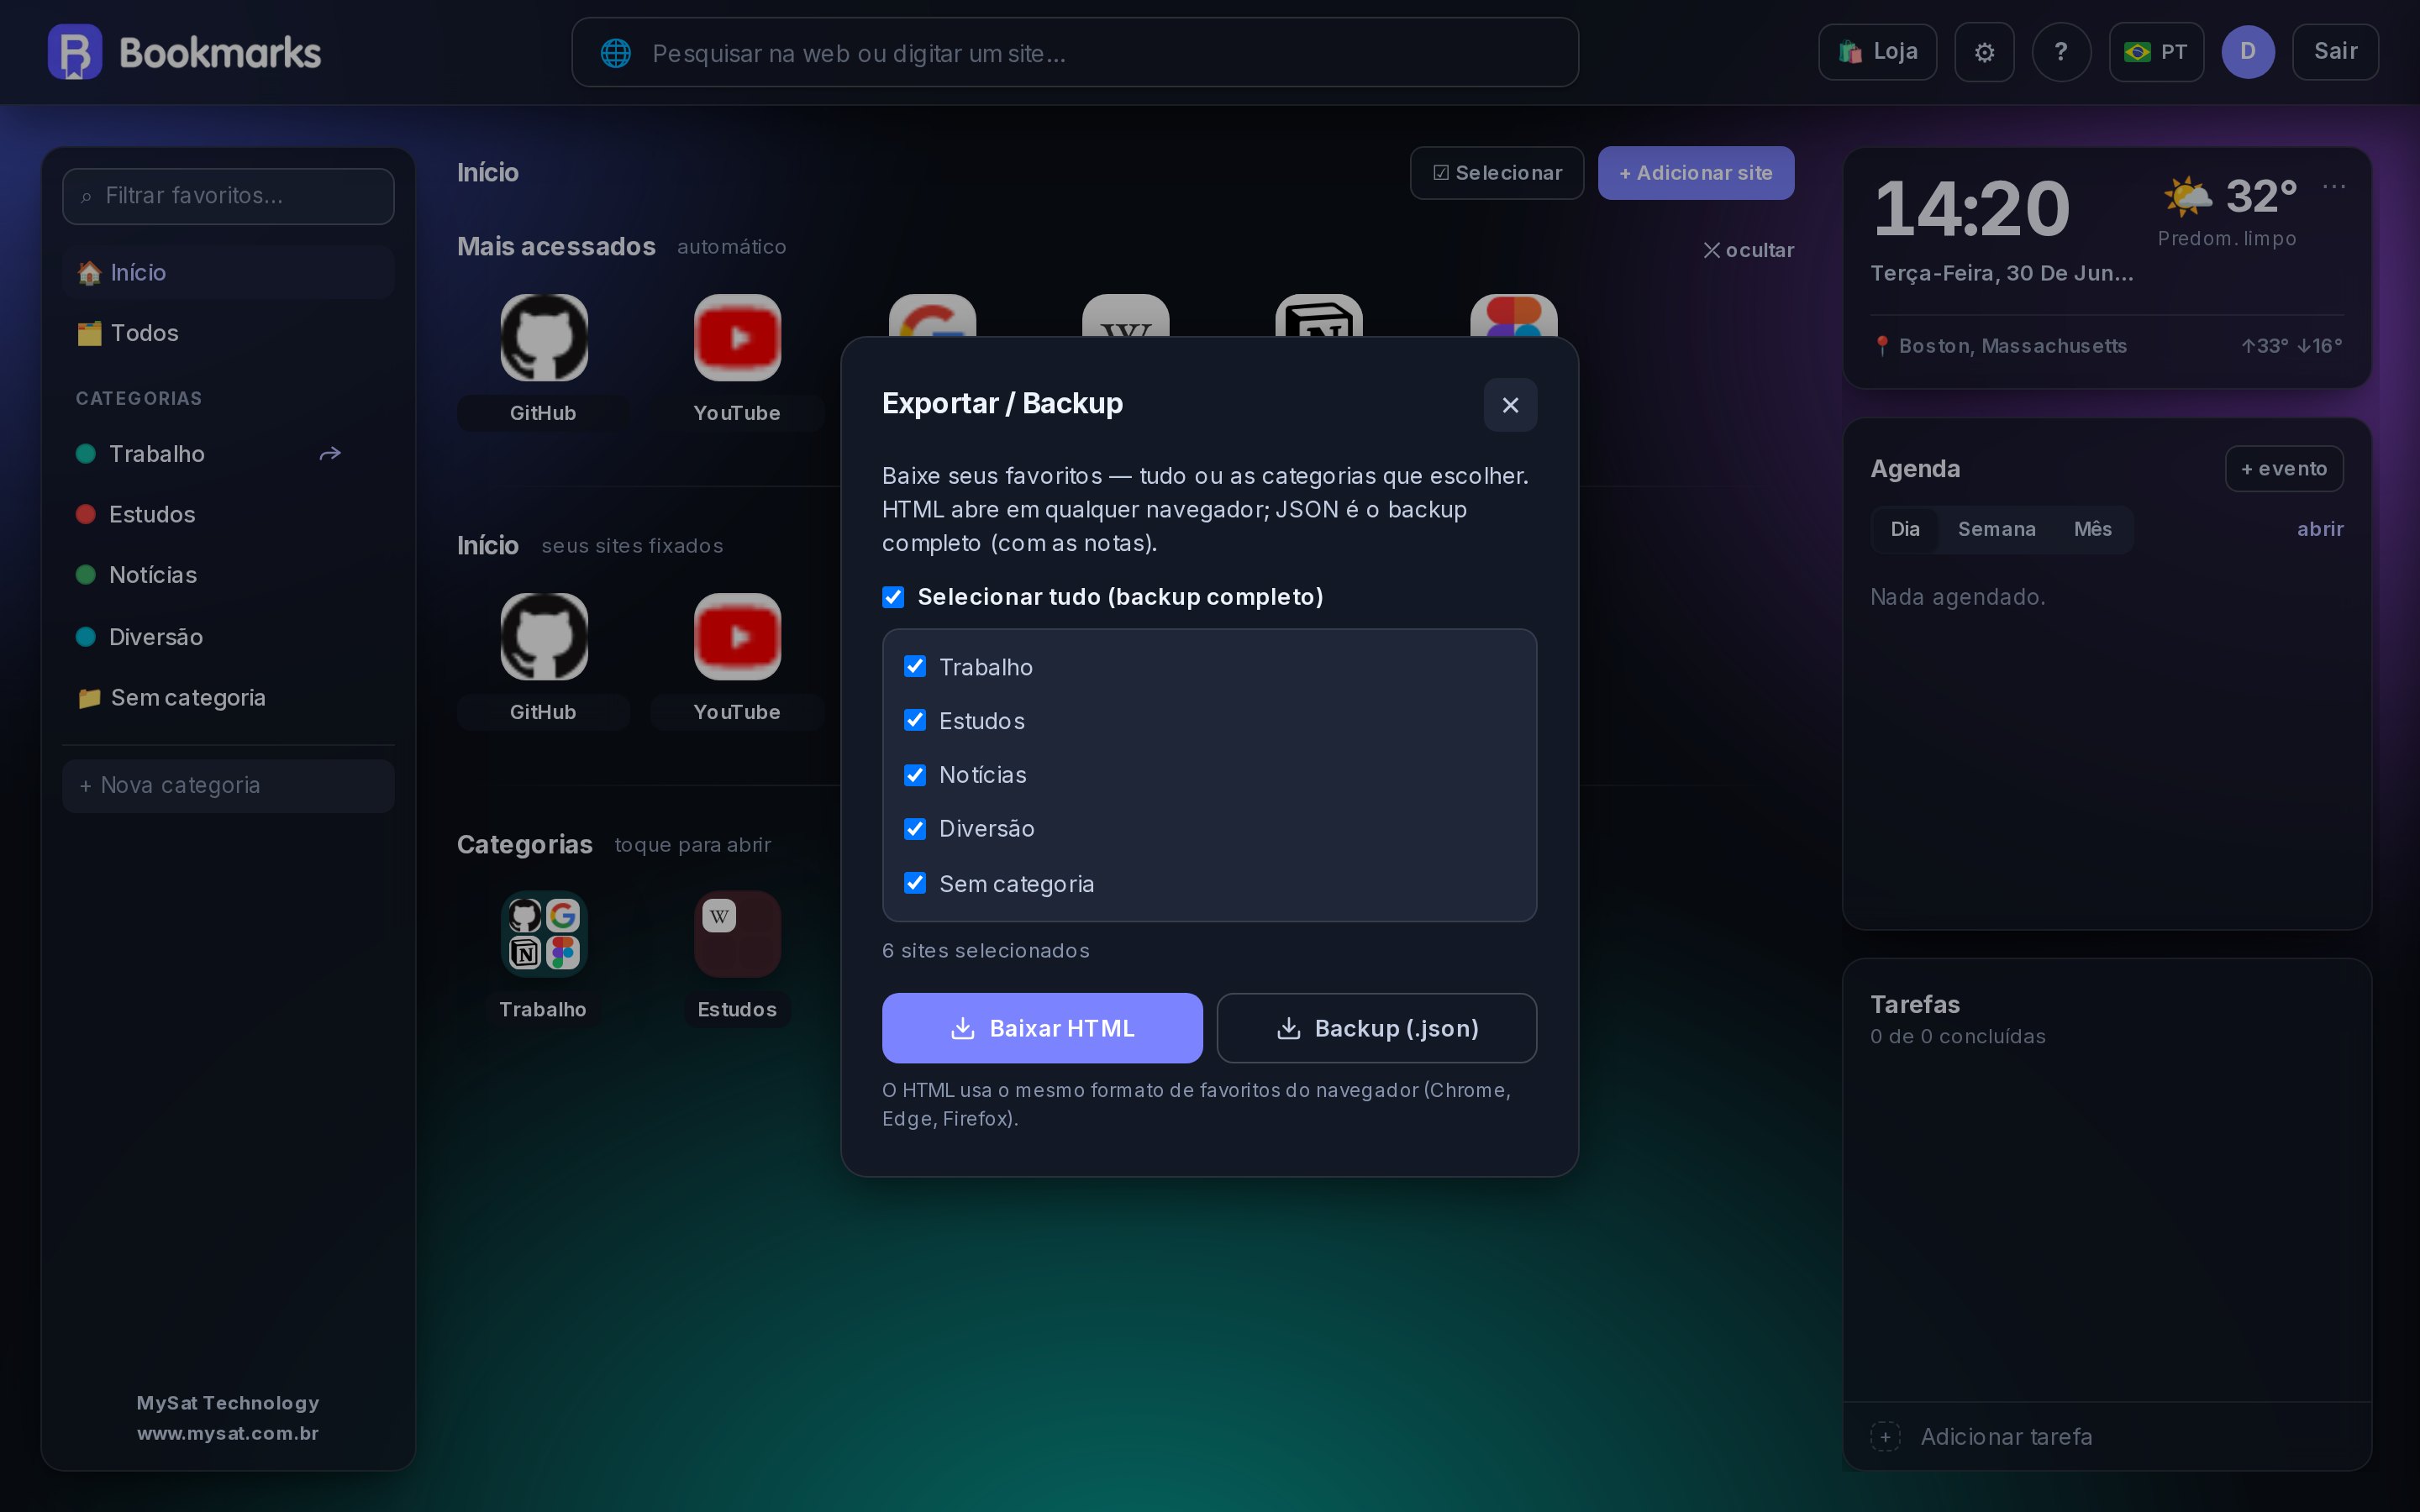This screenshot has height=1512, width=2420.
Task: Click the Filtrar favoritos input field
Action: coord(228,196)
